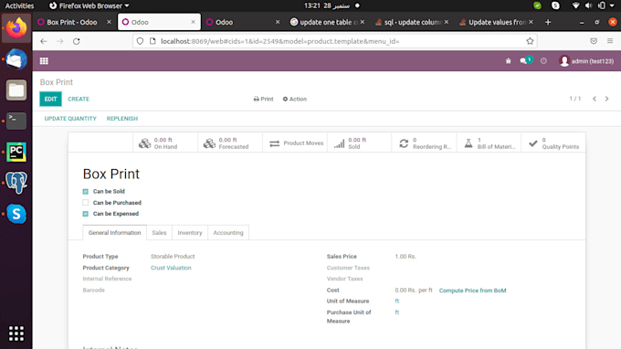Open admin (test123) user menu
621x349 pixels.
586,61
